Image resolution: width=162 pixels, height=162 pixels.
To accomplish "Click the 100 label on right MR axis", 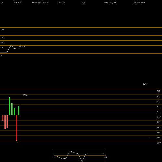I will click(x=158, y=91).
